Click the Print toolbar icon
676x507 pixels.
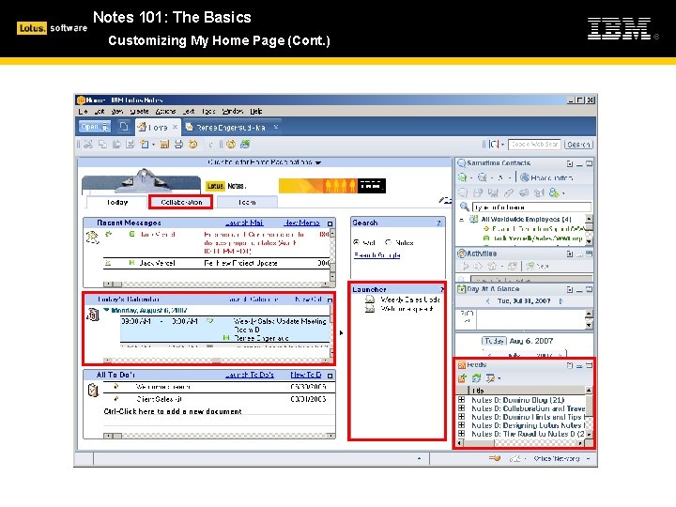(178, 145)
